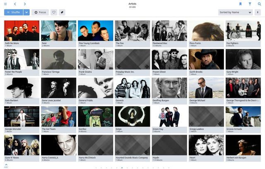Image resolution: width=265 pixels, height=169 pixels.
Task: Open Herbert von Karajan artist
Action: [x=243, y=148]
